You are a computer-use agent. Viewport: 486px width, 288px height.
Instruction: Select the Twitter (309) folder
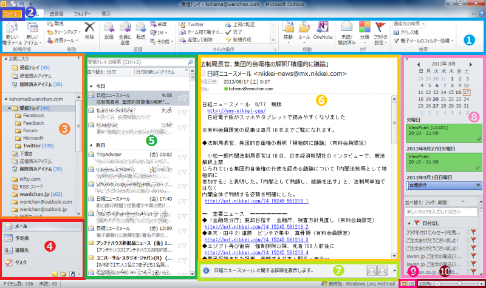click(38, 146)
